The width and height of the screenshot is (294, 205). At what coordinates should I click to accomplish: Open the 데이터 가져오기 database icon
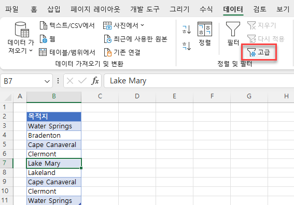coord(22,30)
